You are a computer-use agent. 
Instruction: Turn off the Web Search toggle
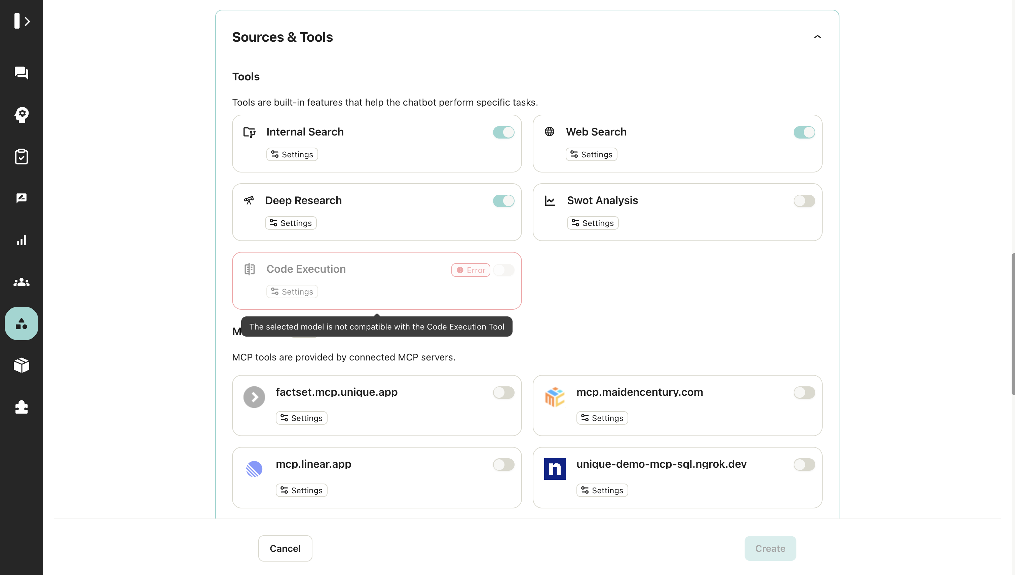point(804,132)
